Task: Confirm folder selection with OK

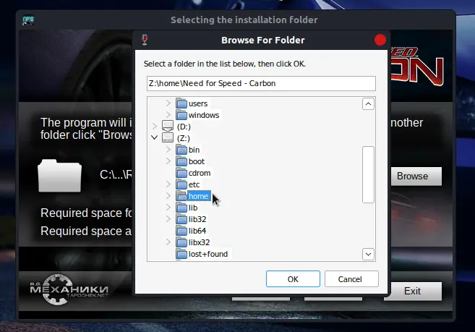Action: click(x=293, y=279)
